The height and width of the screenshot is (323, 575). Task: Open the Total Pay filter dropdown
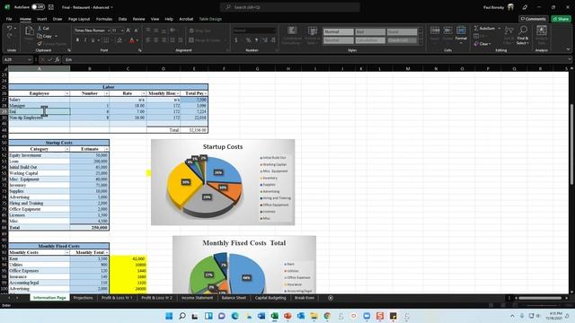(x=206, y=93)
